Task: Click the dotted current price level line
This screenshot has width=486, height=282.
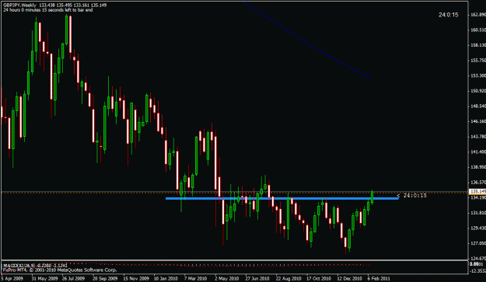Action: [x=234, y=192]
